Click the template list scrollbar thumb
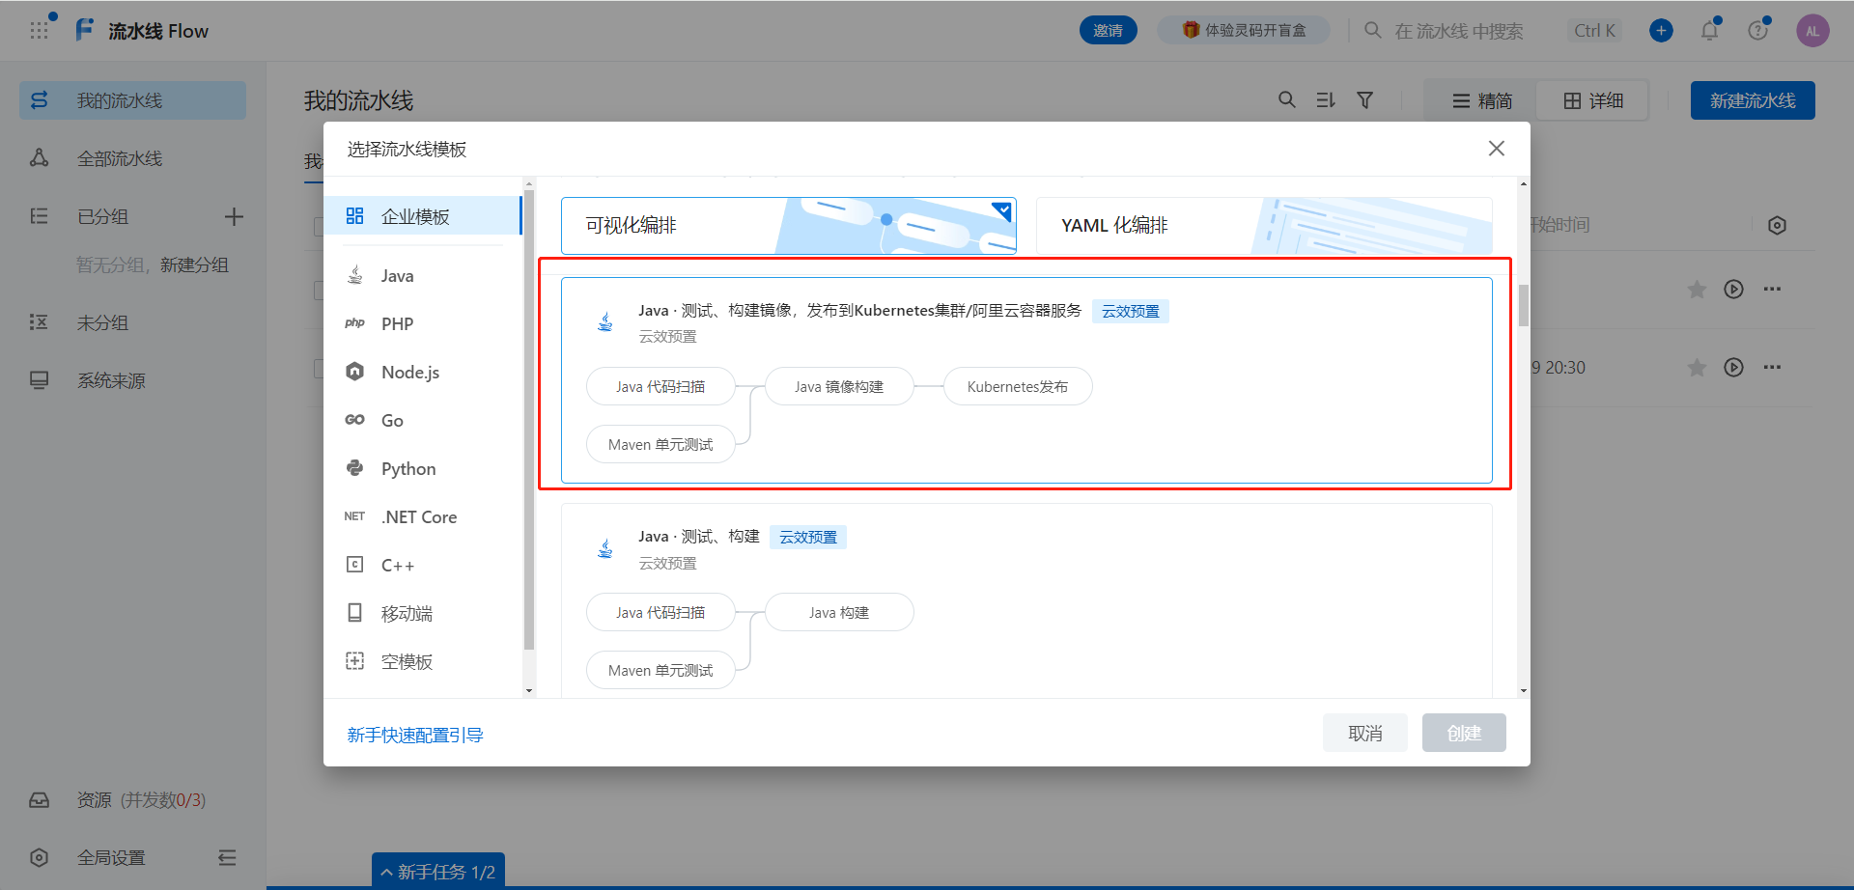 1524,306
